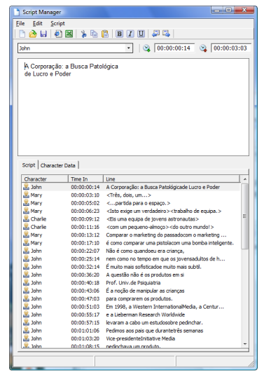Select the line 'É a noção de manipular as crianças'
The image size is (264, 376).
131,291
